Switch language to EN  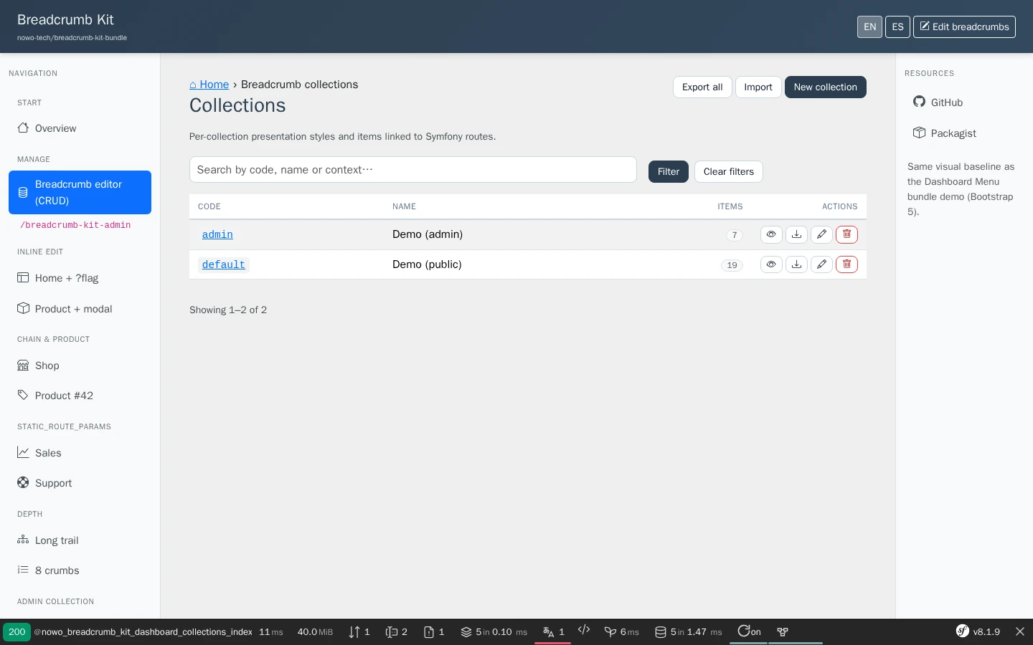click(869, 27)
